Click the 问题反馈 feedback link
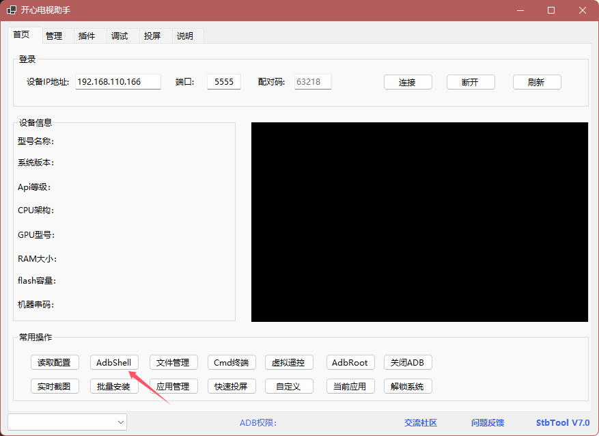Viewport: 599px width, 436px height. pos(487,423)
